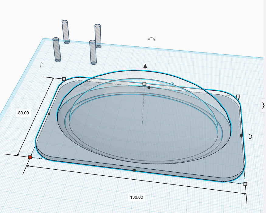Click the white corner handle near the 80.00 dimension line end
This screenshot has height=213, width=266.
pos(64,79)
